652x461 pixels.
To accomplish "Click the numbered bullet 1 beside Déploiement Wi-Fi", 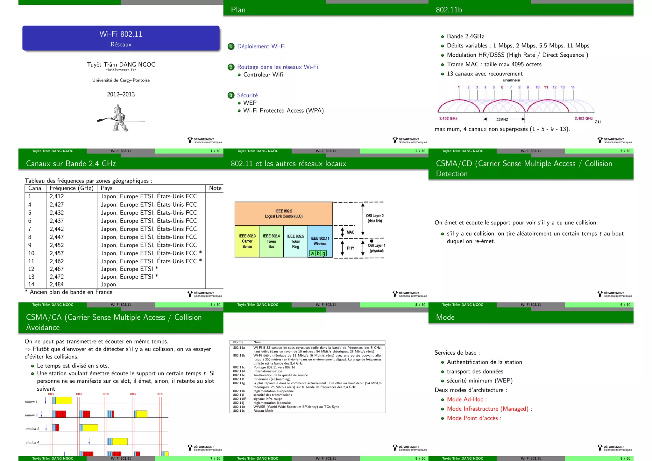I will click(x=231, y=46).
